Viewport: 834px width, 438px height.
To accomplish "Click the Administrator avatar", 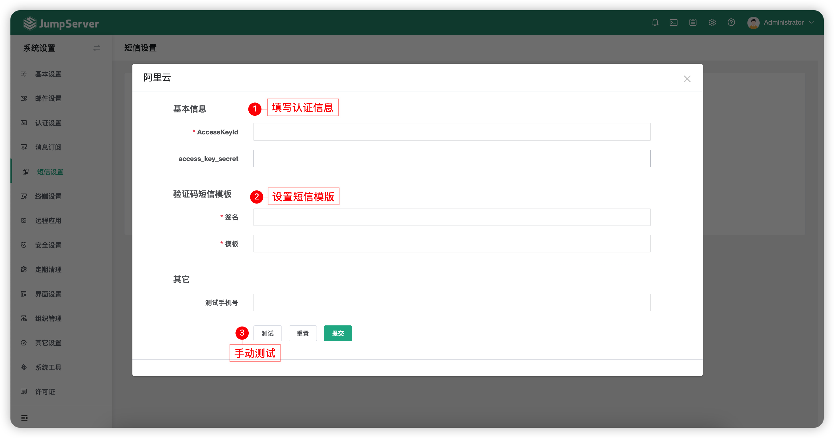I will pos(753,23).
